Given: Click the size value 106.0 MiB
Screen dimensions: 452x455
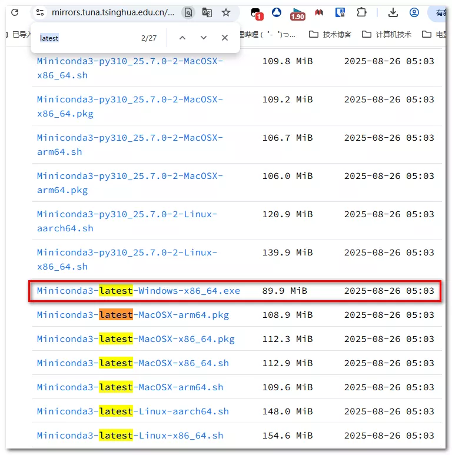Looking at the screenshot, I should pyautogui.click(x=288, y=176).
